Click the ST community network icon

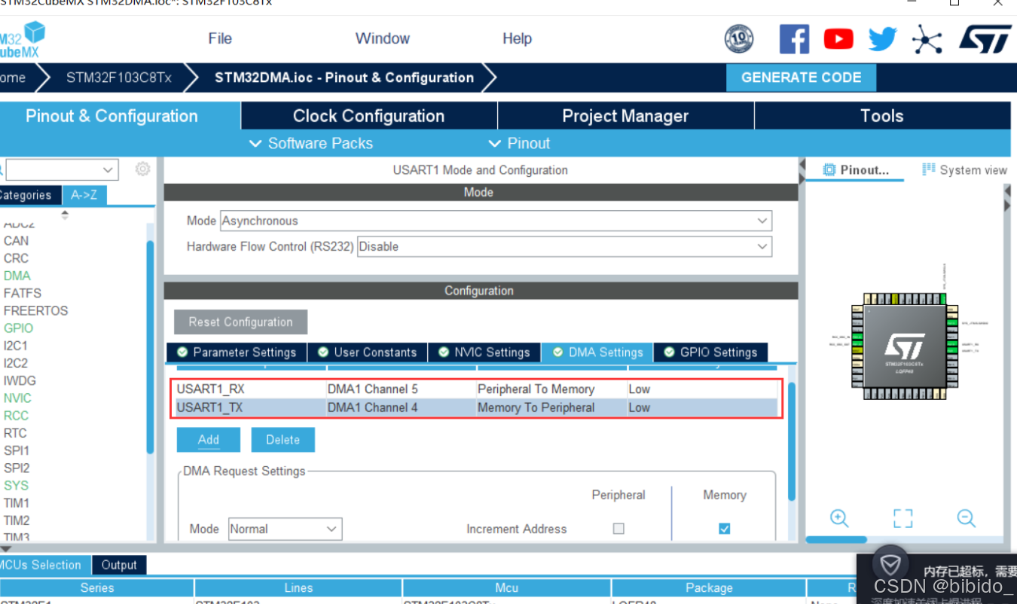click(927, 39)
